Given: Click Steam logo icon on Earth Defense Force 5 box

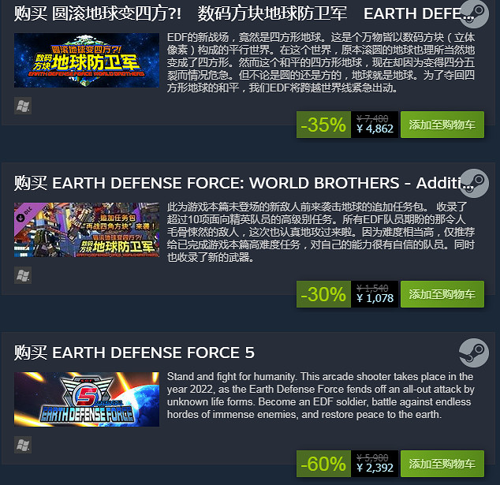Looking at the screenshot, I should [x=474, y=353].
